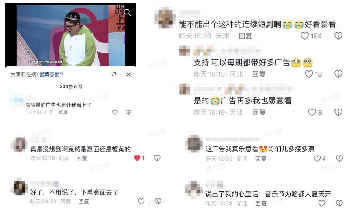This screenshot has width=350, height=220.
Task: Reply to the 河北 comment at 16:13
Action: [259, 74]
